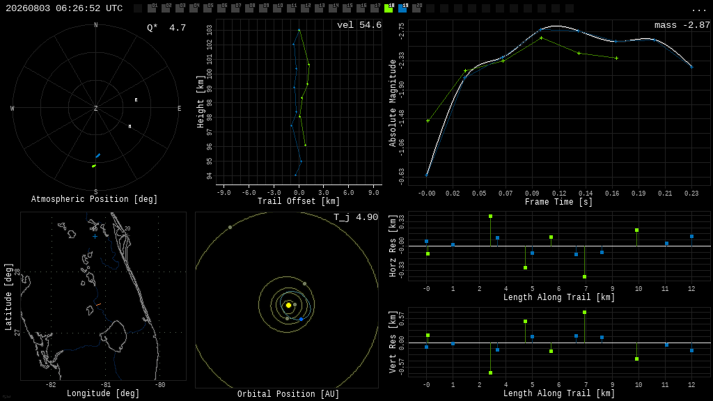Image resolution: width=713 pixels, height=401 pixels.
Task: Click the blue Earth dot on orbit
Action: [301, 319]
